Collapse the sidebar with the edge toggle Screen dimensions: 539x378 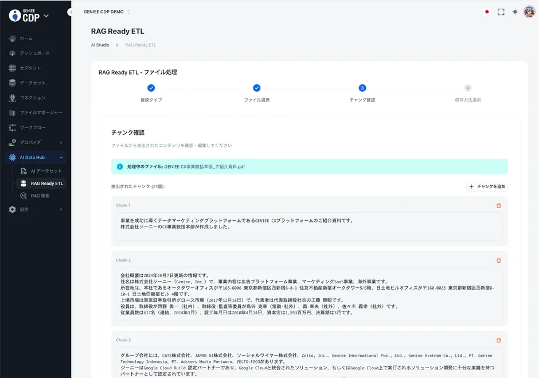click(71, 11)
